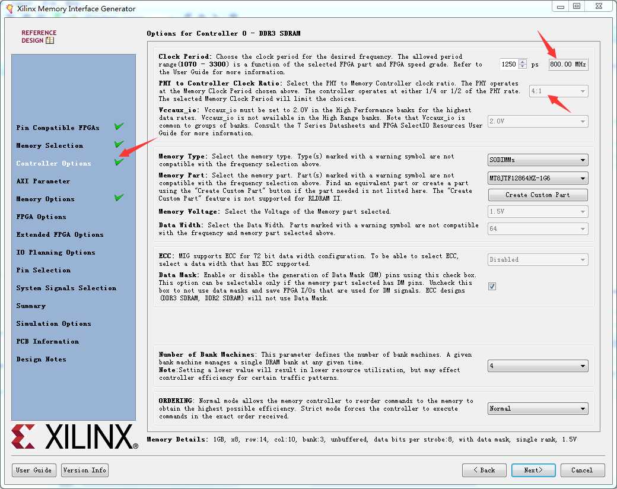Select Memory Selection step
This screenshot has height=489, width=617.
point(50,145)
